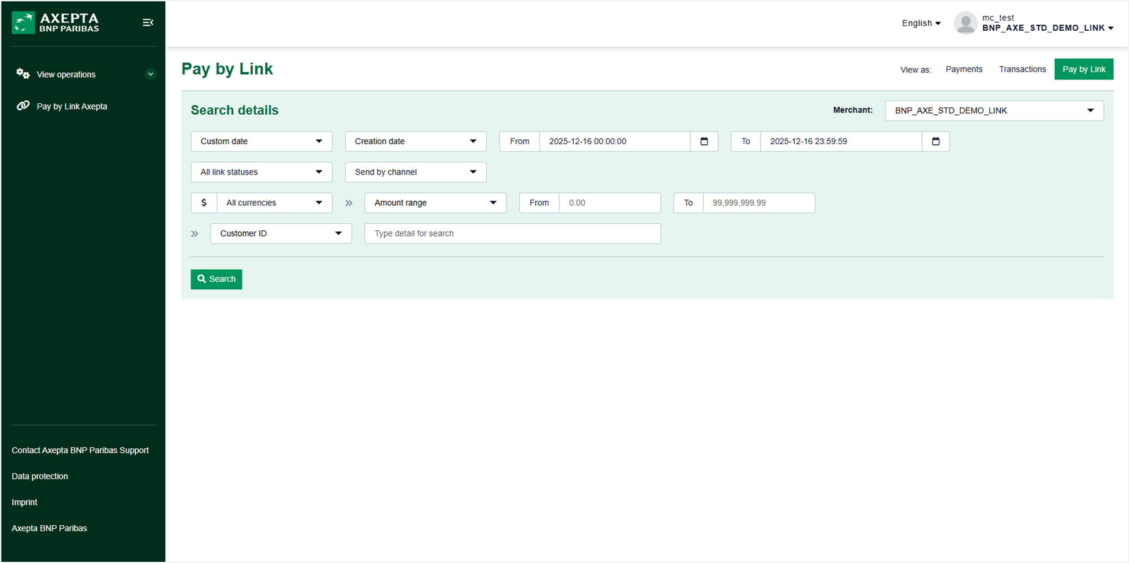
Task: Open Pay by Link Axepta in sidebar
Action: click(x=71, y=107)
